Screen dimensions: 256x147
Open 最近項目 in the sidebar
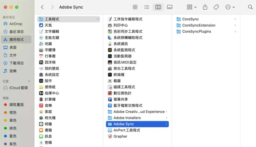[x=16, y=32]
